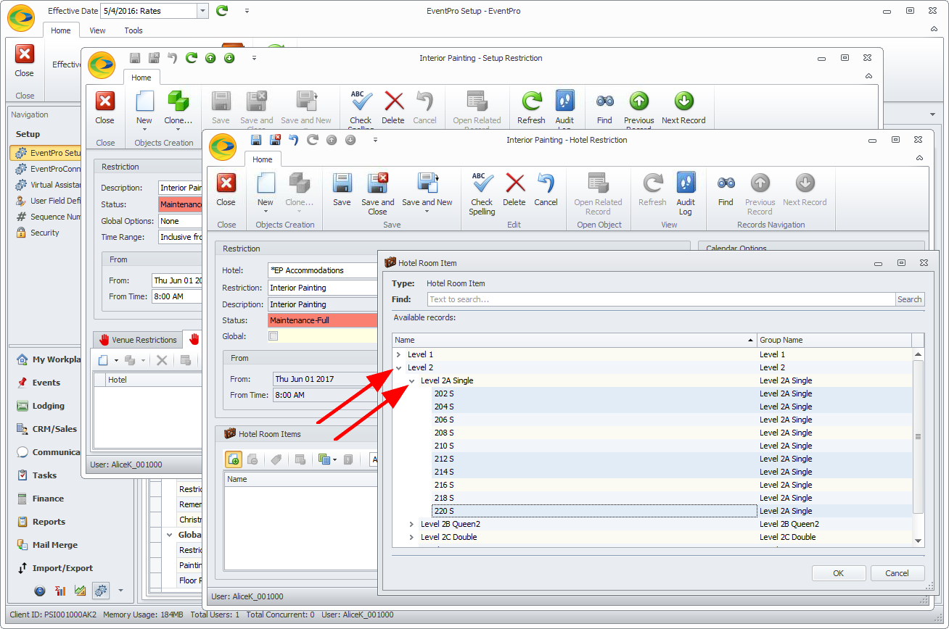Open Audit Log in Hotel Restriction window
The height and width of the screenshot is (629, 949).
[686, 193]
